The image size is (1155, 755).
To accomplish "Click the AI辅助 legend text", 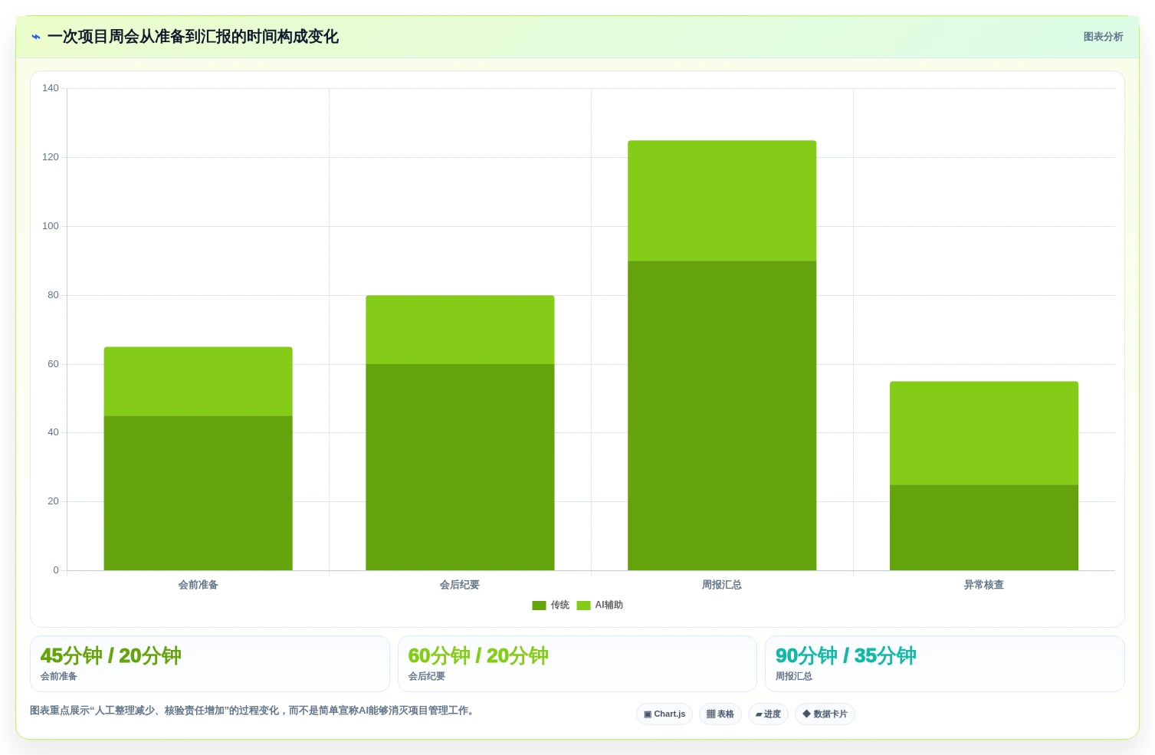I will tap(609, 606).
